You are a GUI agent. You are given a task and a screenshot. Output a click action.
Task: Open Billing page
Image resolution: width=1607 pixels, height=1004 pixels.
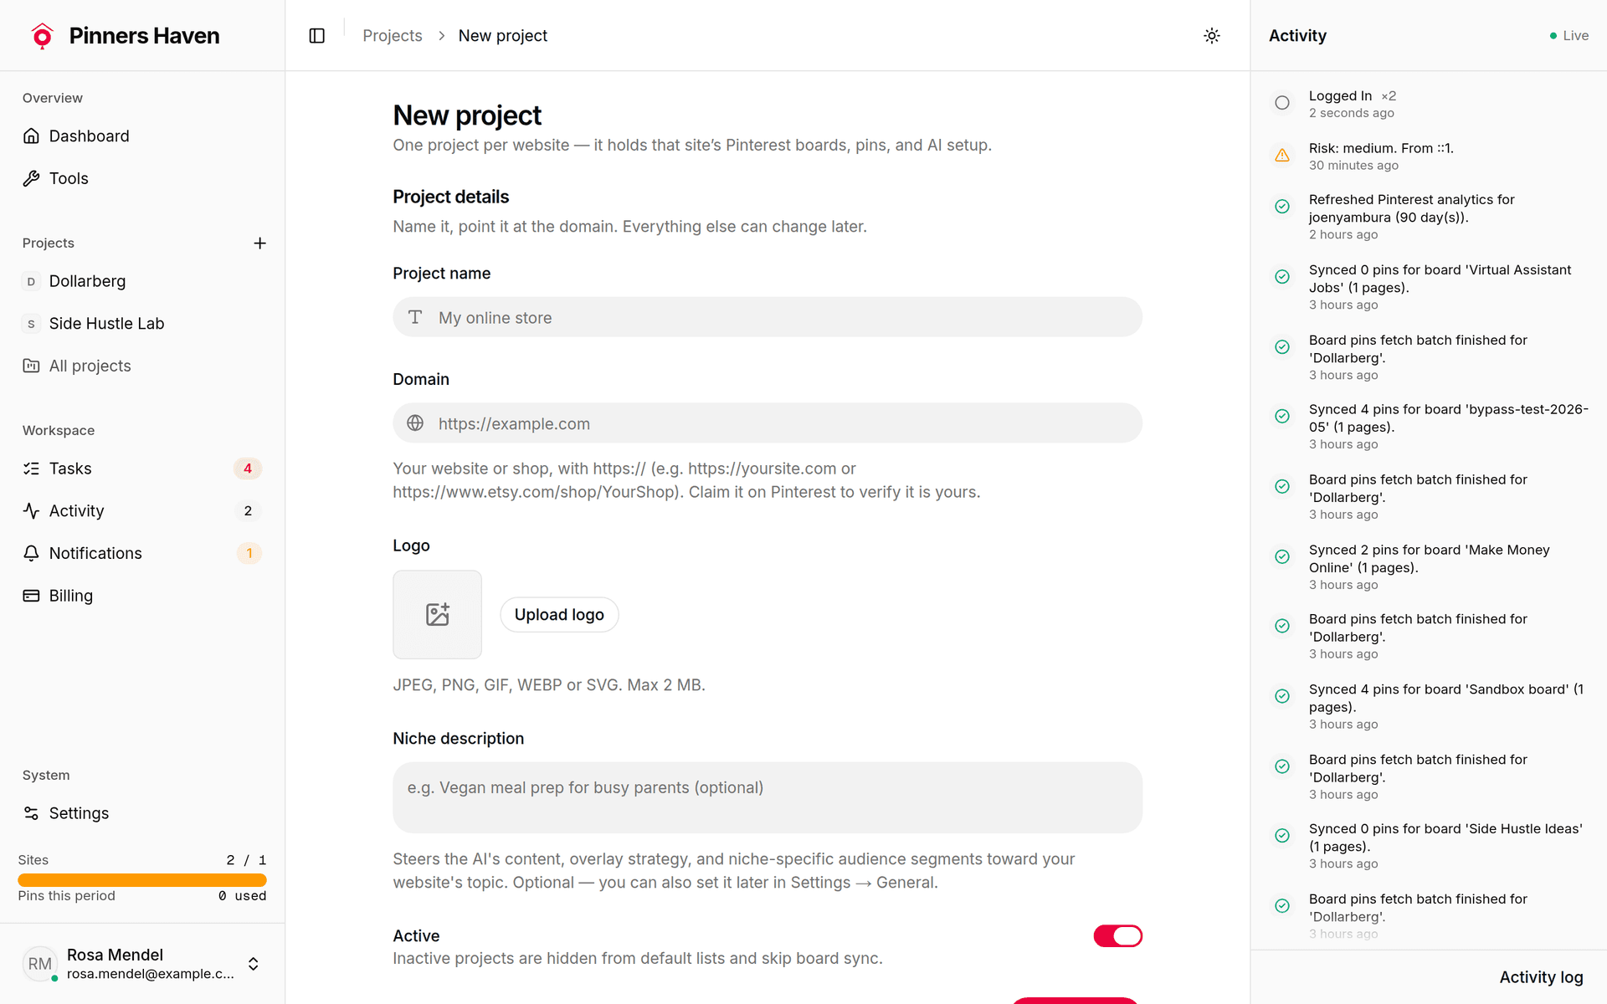[142, 596]
